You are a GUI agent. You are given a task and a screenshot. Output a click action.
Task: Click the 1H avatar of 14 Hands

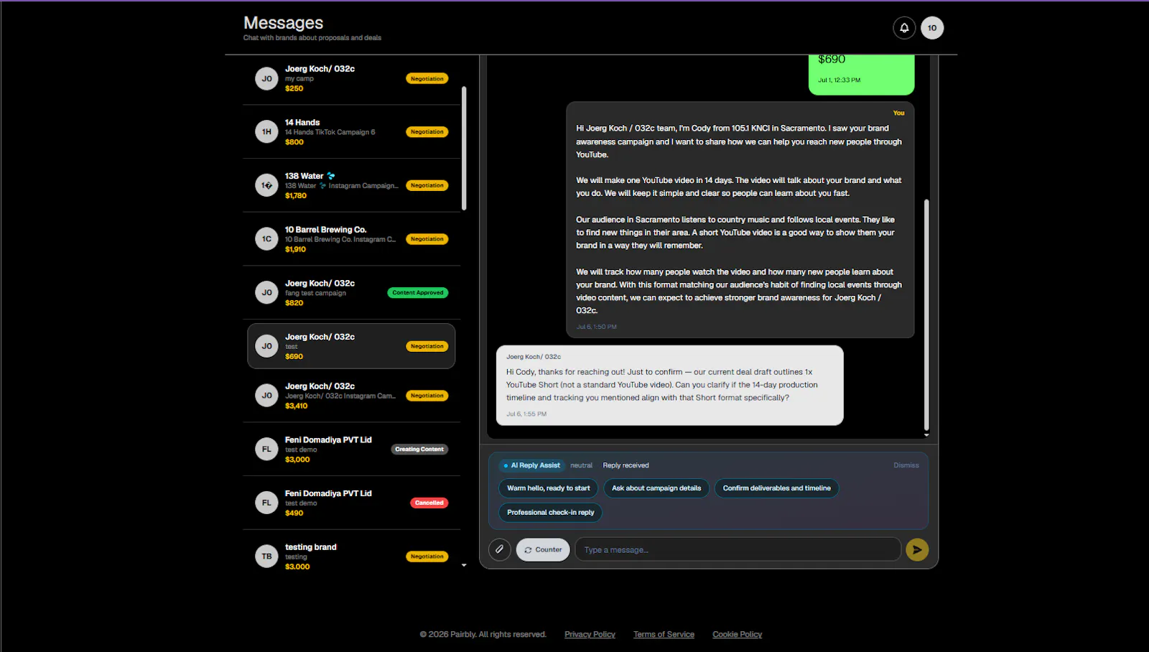(x=266, y=132)
